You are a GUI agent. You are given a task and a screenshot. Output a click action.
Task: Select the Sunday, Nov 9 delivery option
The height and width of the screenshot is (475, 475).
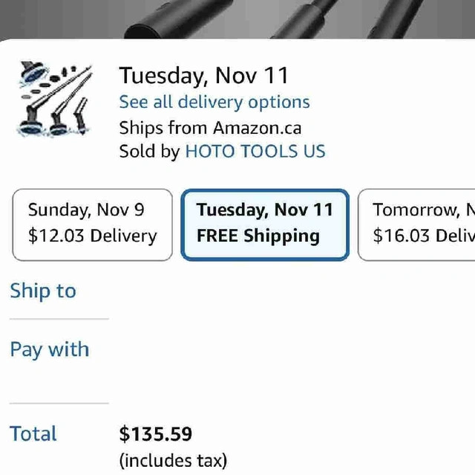[92, 224]
